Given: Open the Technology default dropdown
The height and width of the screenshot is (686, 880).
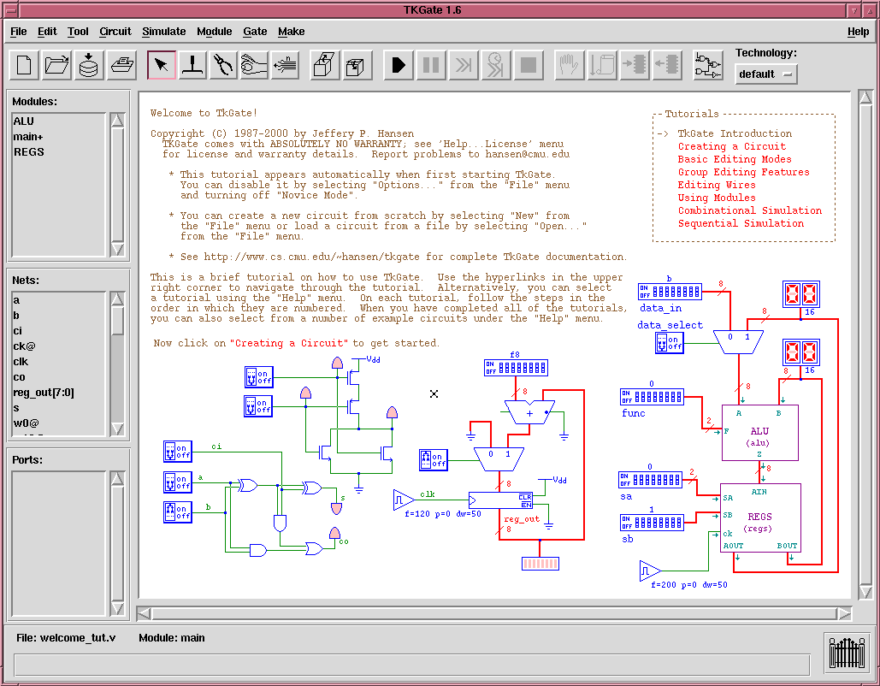Looking at the screenshot, I should pyautogui.click(x=765, y=74).
